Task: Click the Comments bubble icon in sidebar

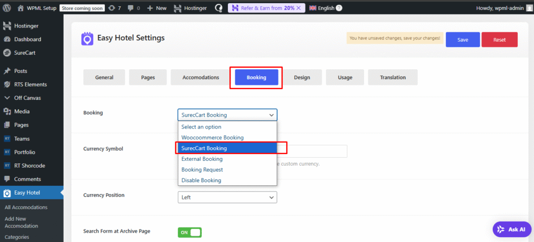Action: pos(7,179)
